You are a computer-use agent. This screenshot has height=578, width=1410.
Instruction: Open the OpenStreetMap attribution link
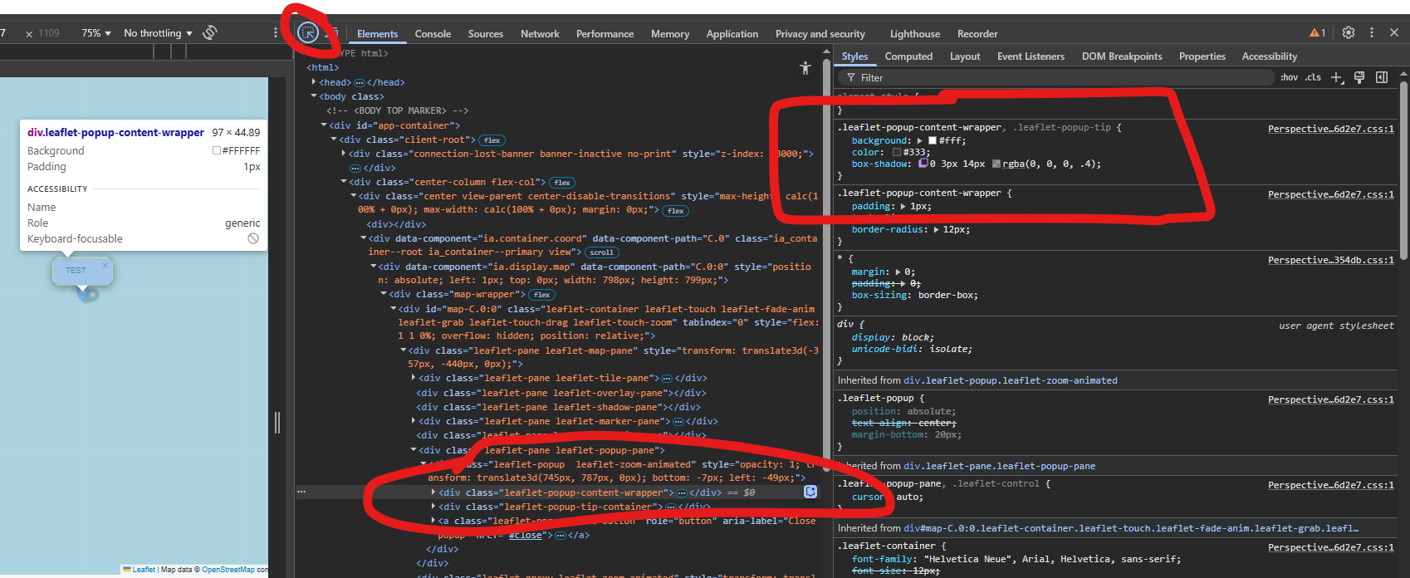(228, 570)
